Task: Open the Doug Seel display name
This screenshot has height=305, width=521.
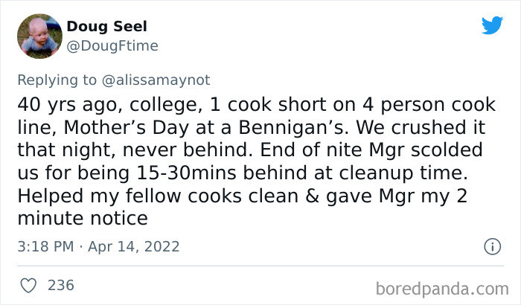Action: click(x=106, y=26)
